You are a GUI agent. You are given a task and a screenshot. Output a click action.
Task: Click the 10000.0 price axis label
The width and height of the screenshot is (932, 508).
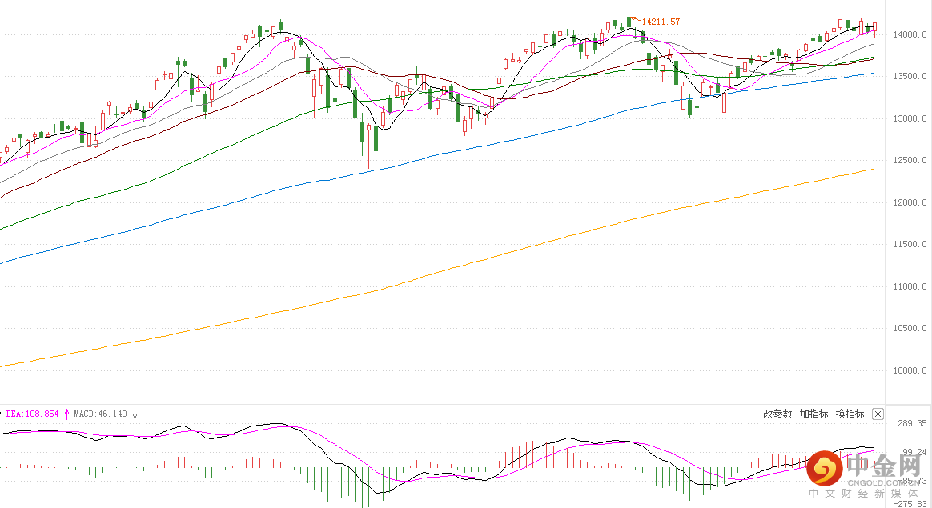(x=910, y=370)
